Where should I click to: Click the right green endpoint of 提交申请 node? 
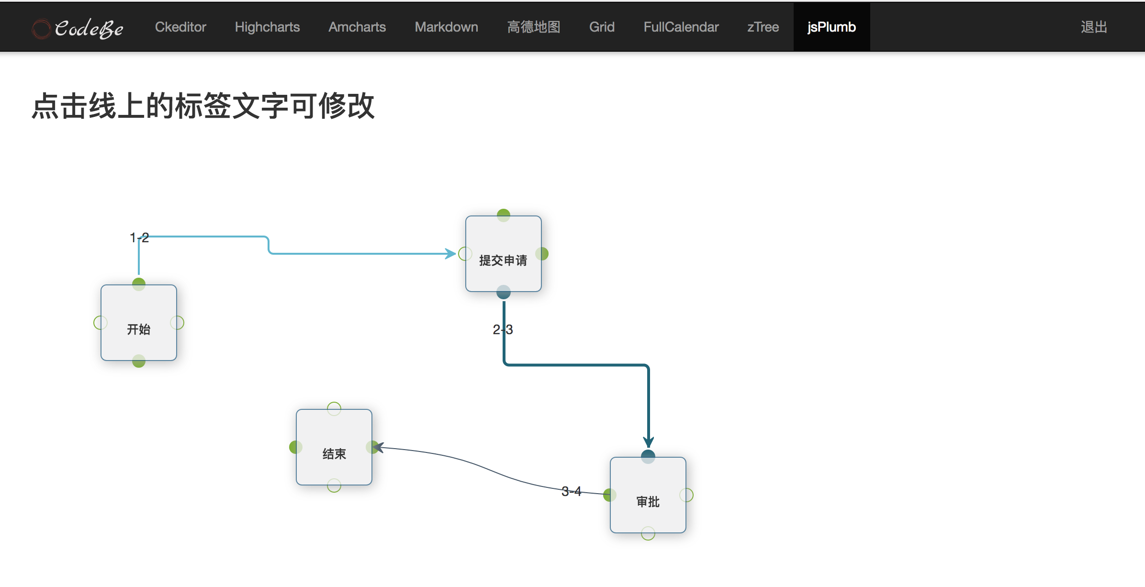pos(541,254)
